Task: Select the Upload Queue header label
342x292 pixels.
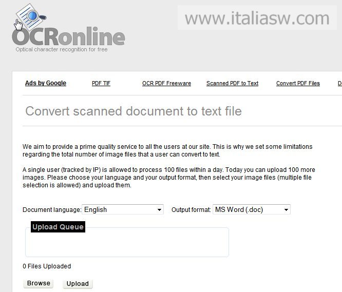Action: point(58,227)
